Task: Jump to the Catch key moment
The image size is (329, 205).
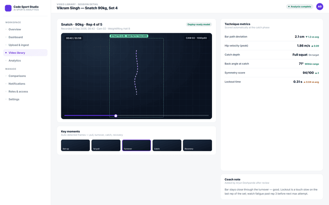Action: [x=167, y=145]
